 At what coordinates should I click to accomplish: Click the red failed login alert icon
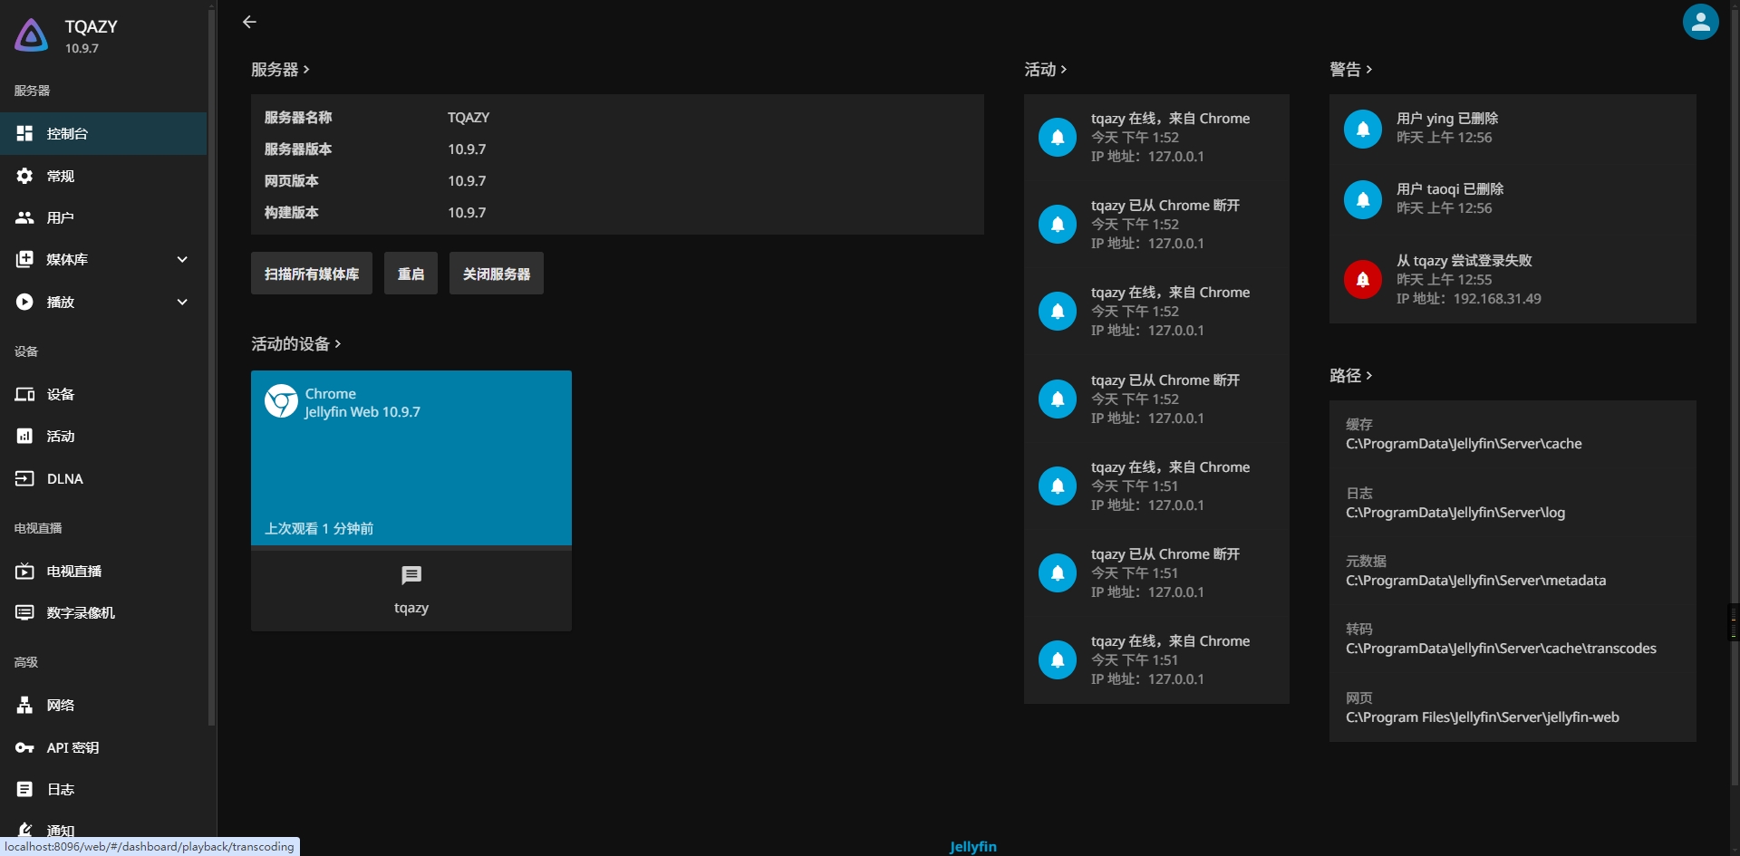coord(1362,279)
